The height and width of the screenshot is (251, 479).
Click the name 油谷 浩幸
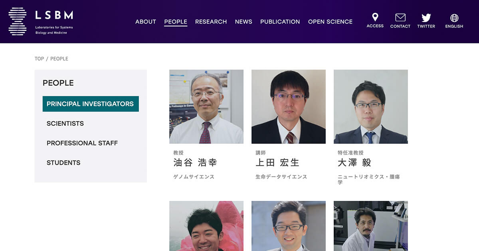[195, 163]
